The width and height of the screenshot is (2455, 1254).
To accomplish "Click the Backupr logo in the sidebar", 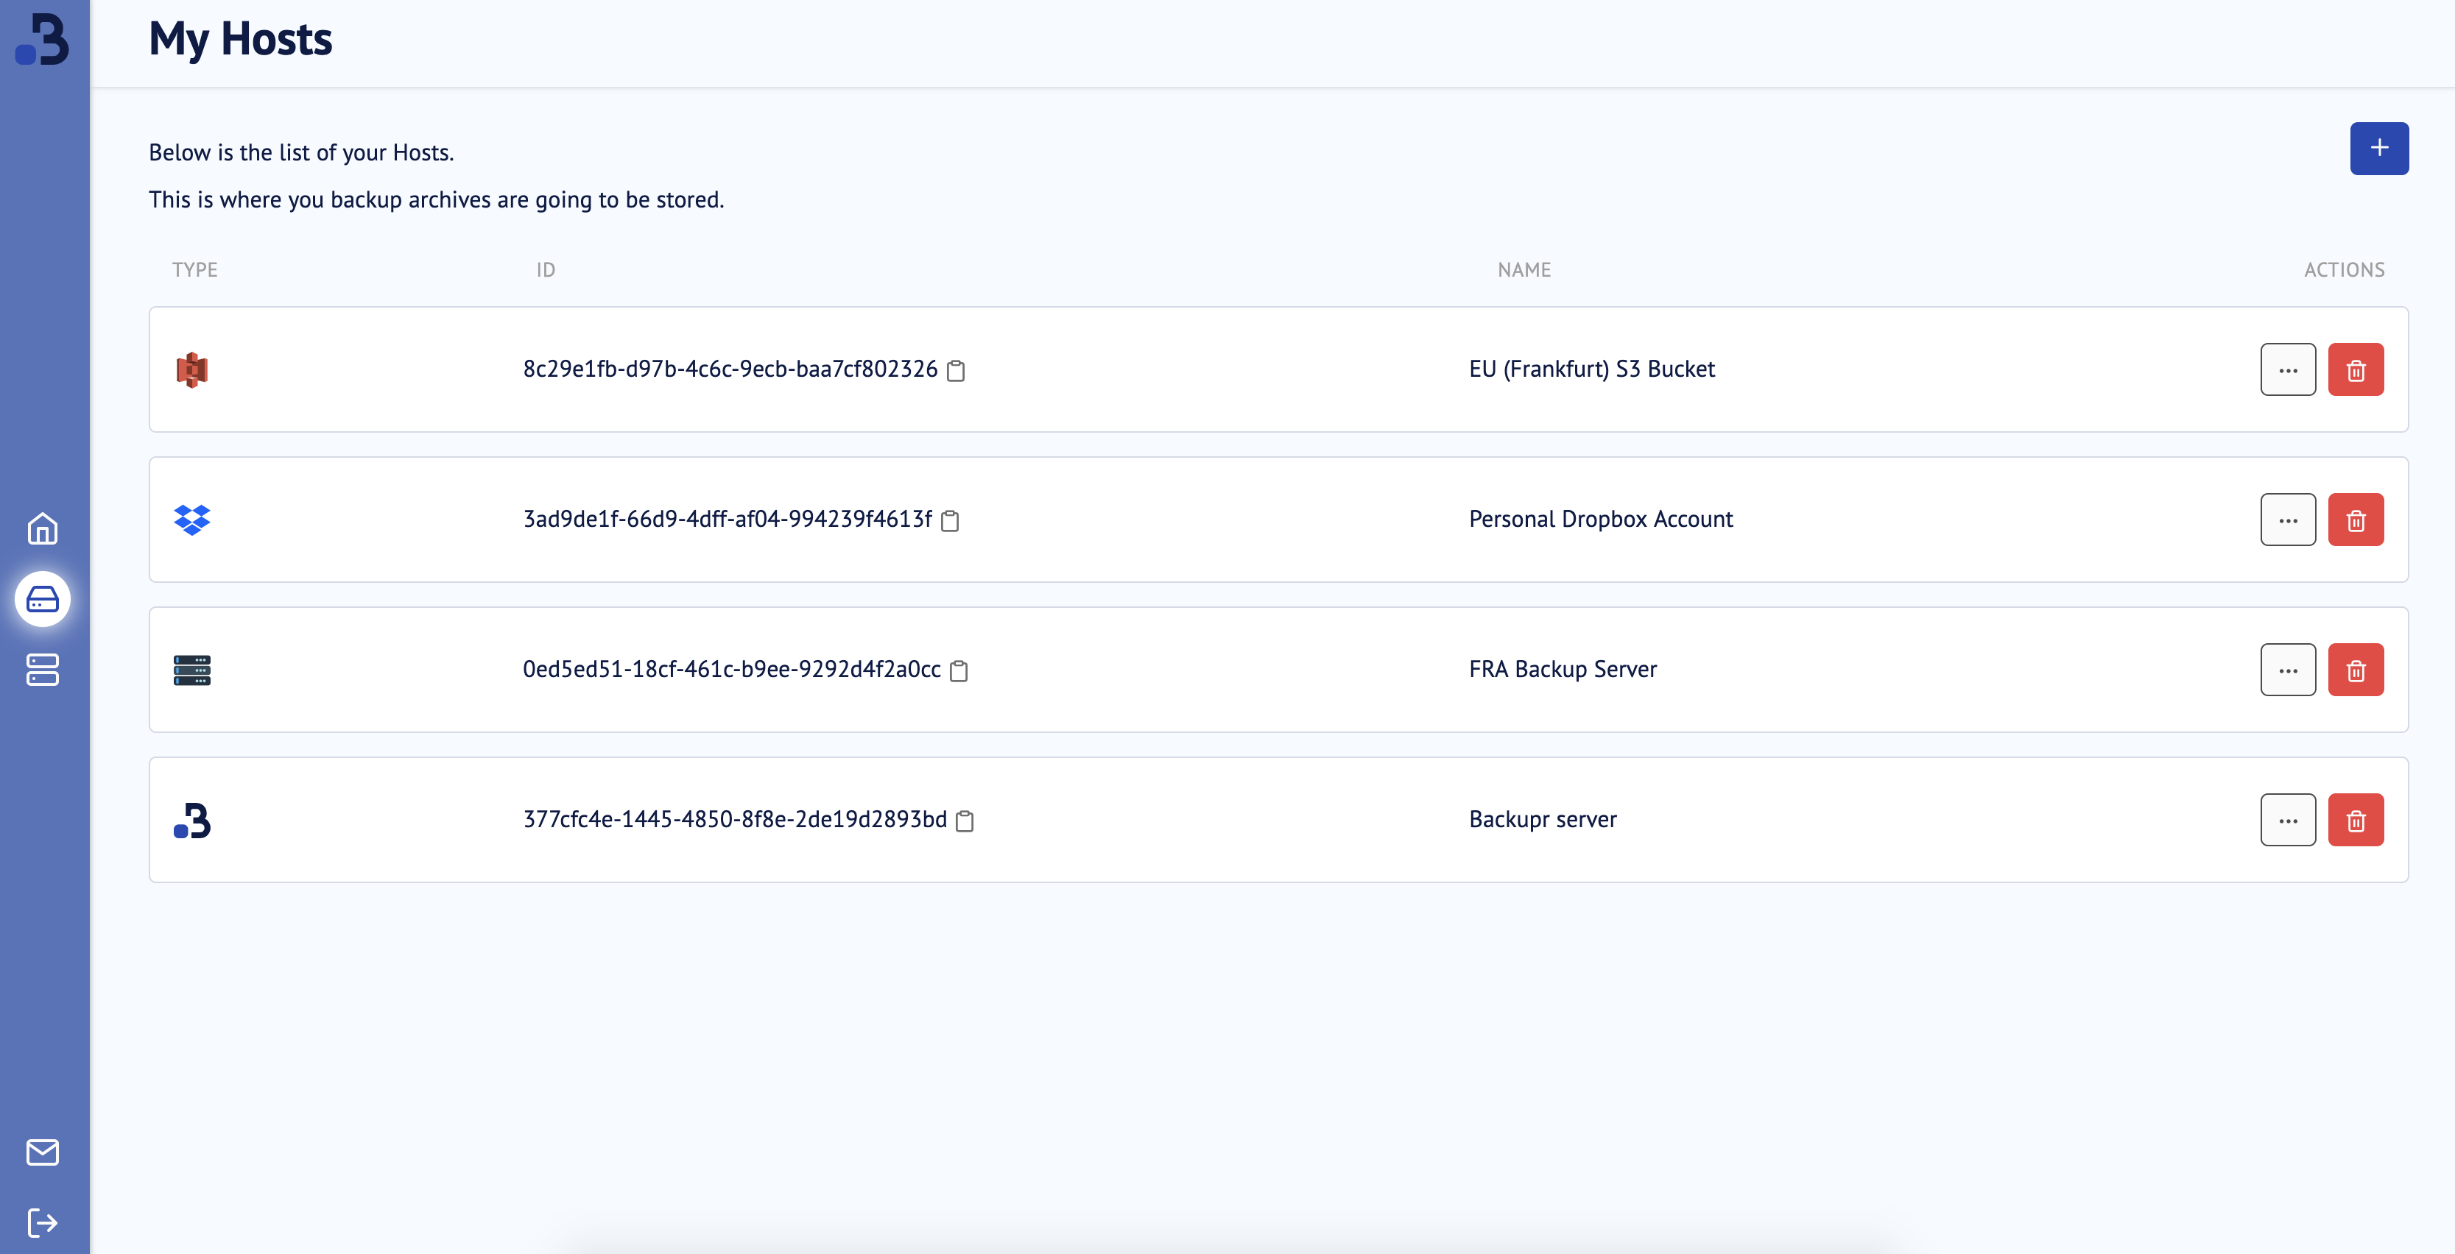I will (x=43, y=39).
